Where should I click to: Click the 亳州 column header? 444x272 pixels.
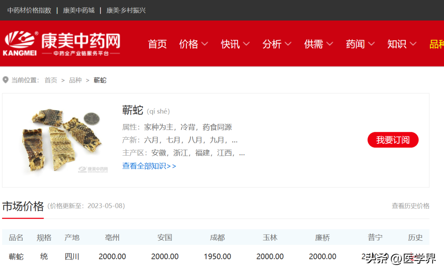(112, 237)
